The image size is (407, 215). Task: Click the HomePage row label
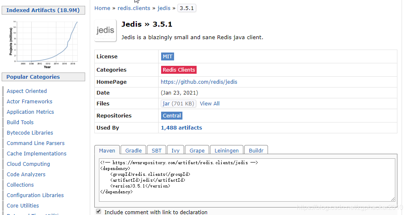pyautogui.click(x=111, y=82)
